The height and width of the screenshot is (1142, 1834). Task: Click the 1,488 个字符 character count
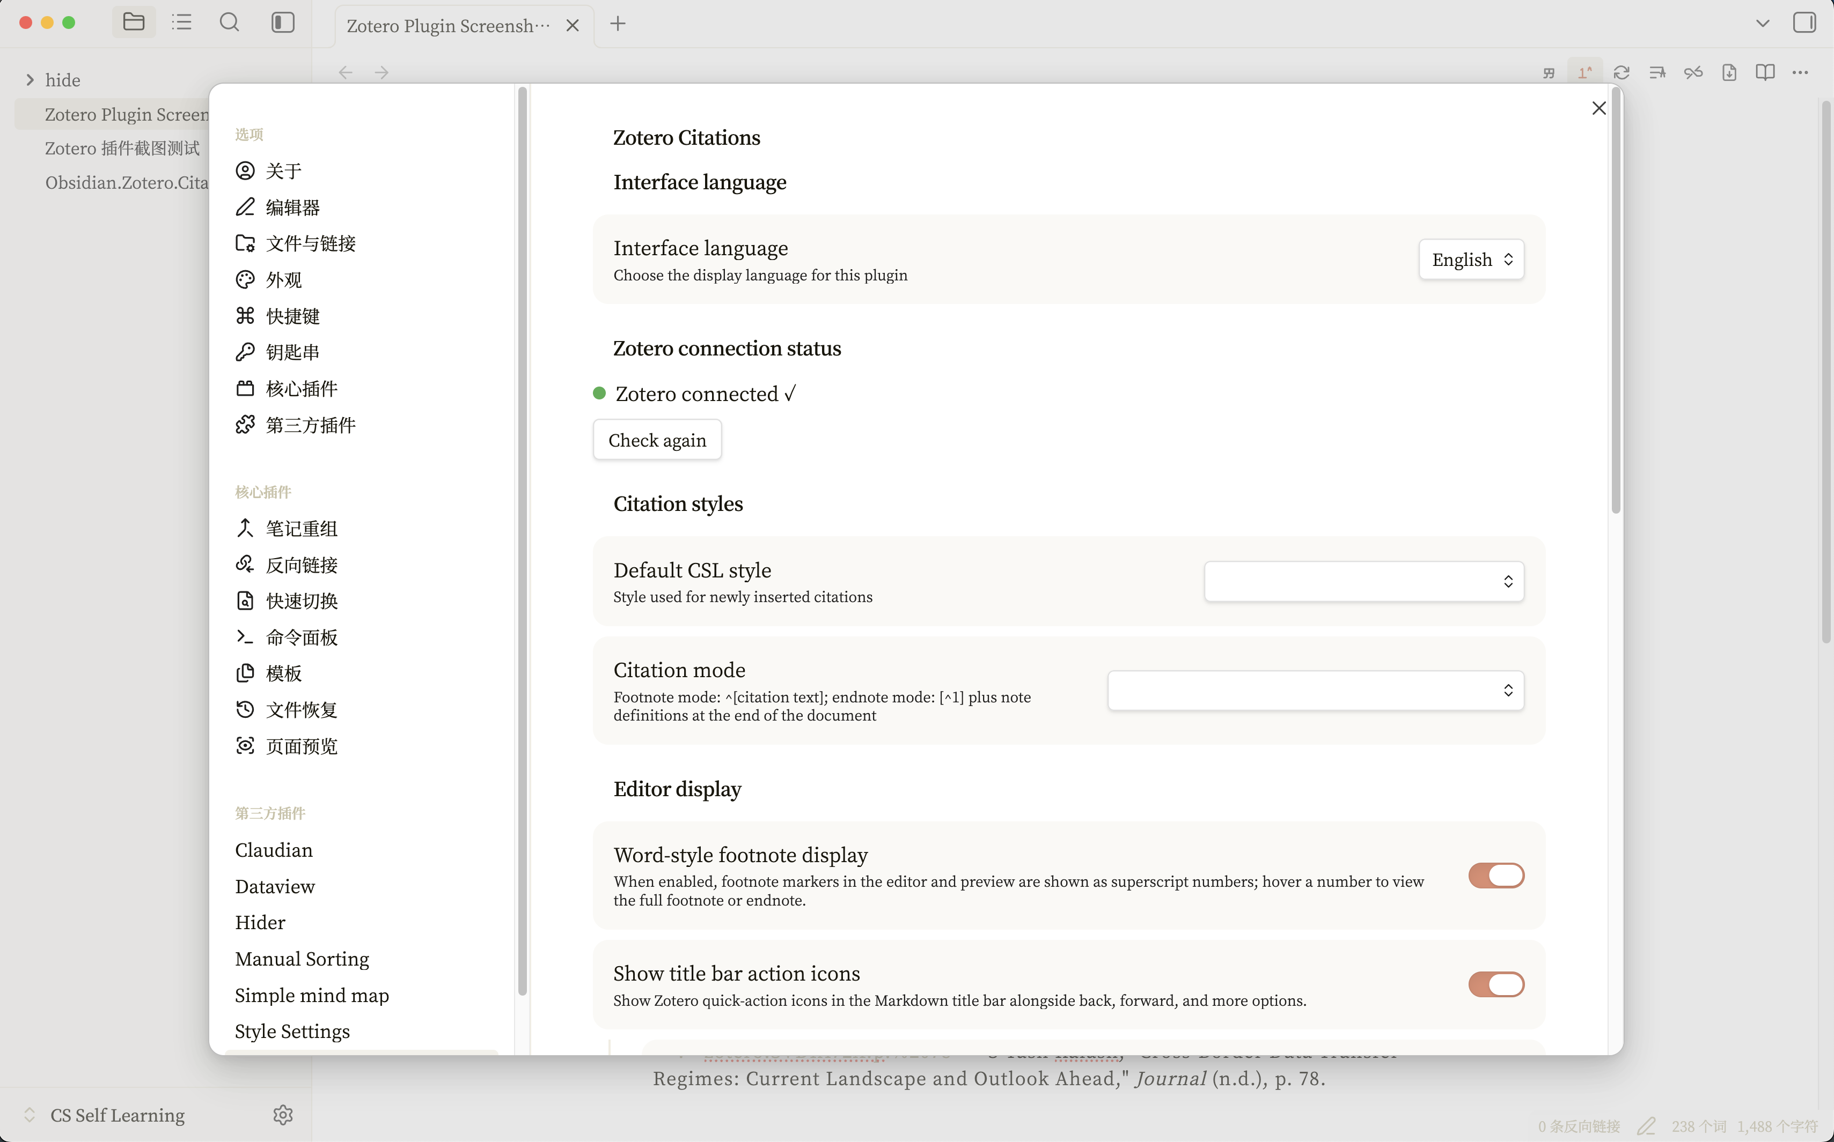[x=1777, y=1126]
